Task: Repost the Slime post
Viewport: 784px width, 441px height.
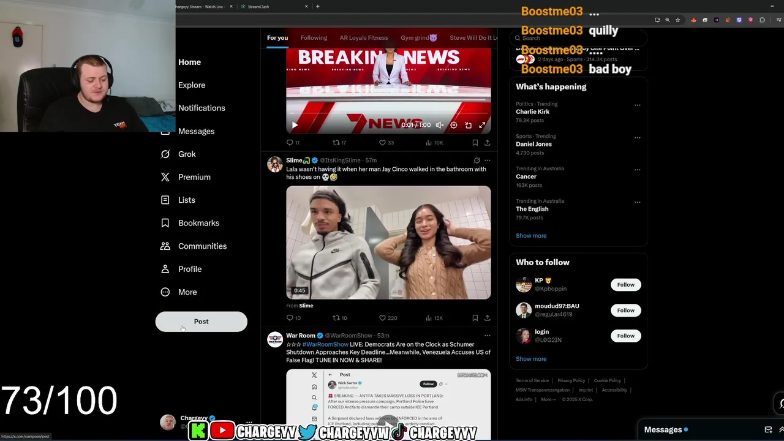Action: click(x=339, y=318)
